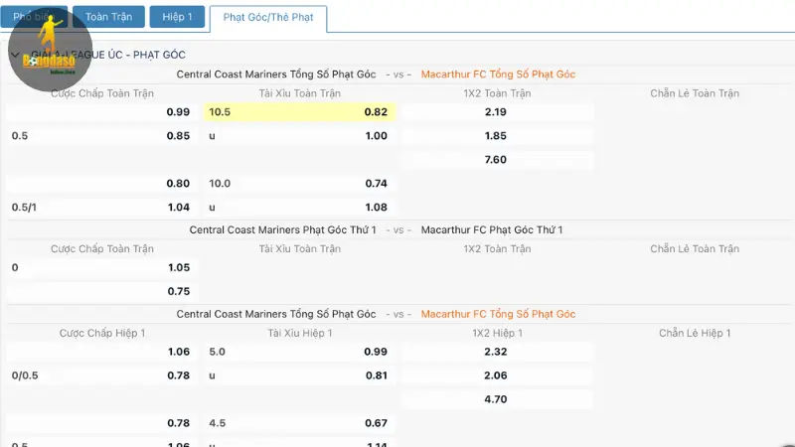Choose 1X2 Toàn Trận odds 2.19
Screen dimensions: 795x447
coord(496,112)
